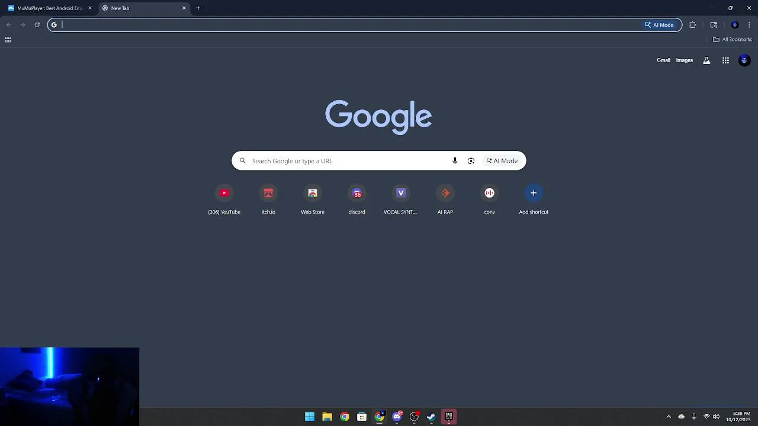Close the MuMuPlayer tab
The height and width of the screenshot is (426, 758).
pyautogui.click(x=90, y=8)
